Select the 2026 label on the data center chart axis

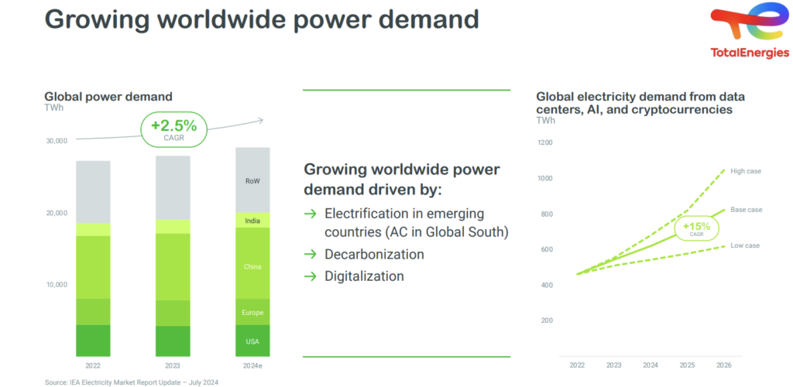click(x=723, y=365)
